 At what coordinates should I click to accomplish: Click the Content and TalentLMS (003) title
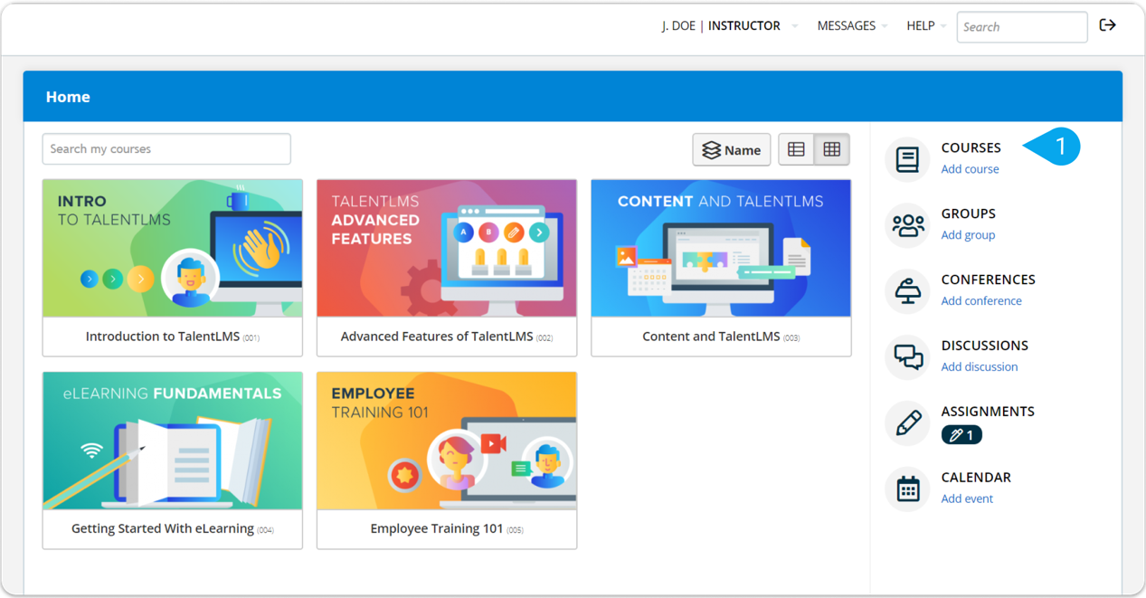(721, 337)
